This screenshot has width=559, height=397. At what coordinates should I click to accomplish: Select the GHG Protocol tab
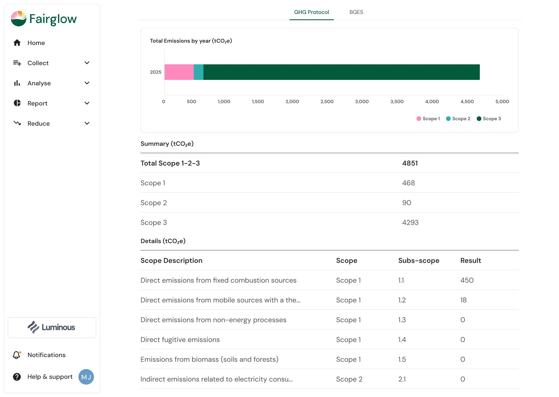[312, 12]
